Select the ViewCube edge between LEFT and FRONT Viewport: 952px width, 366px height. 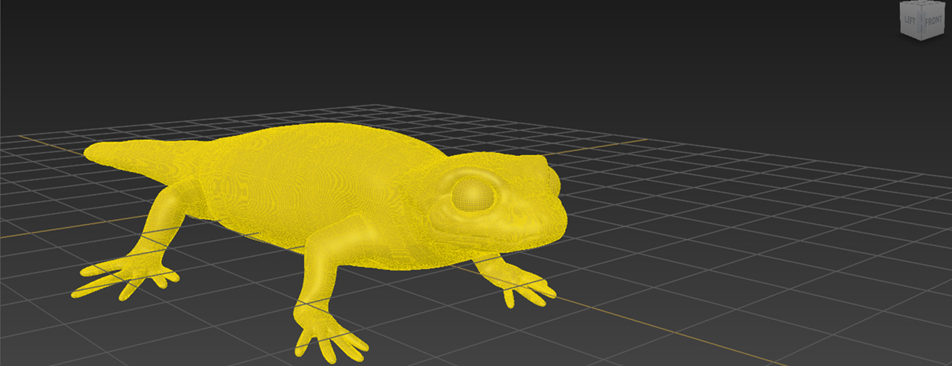921,22
